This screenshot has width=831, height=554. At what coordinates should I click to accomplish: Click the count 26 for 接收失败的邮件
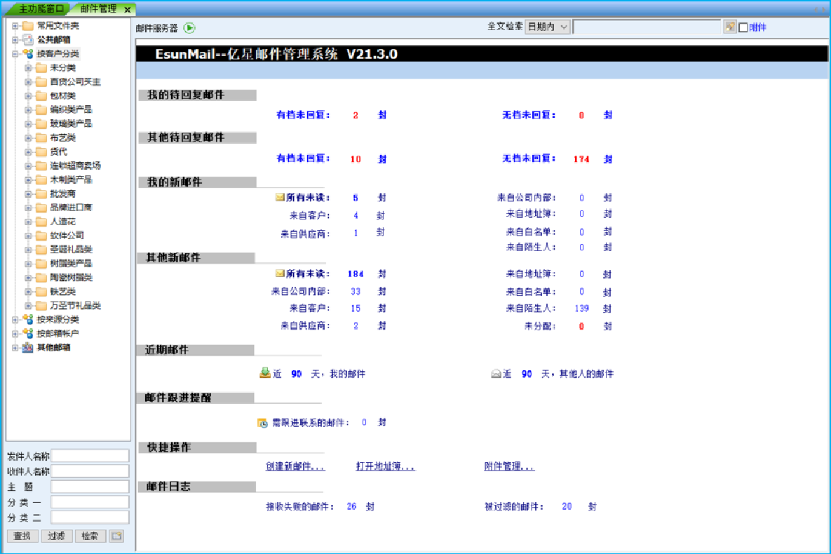[351, 506]
